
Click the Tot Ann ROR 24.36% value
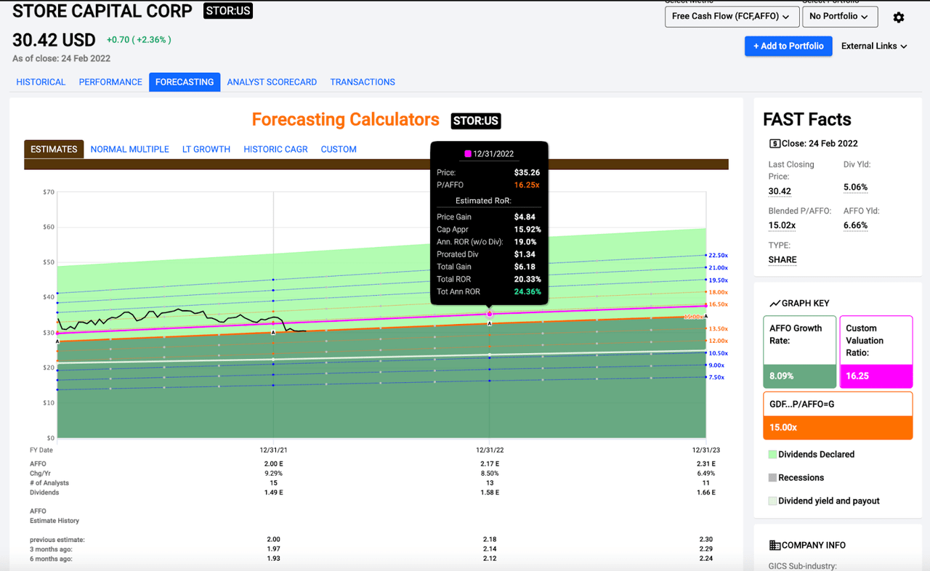[x=527, y=291]
